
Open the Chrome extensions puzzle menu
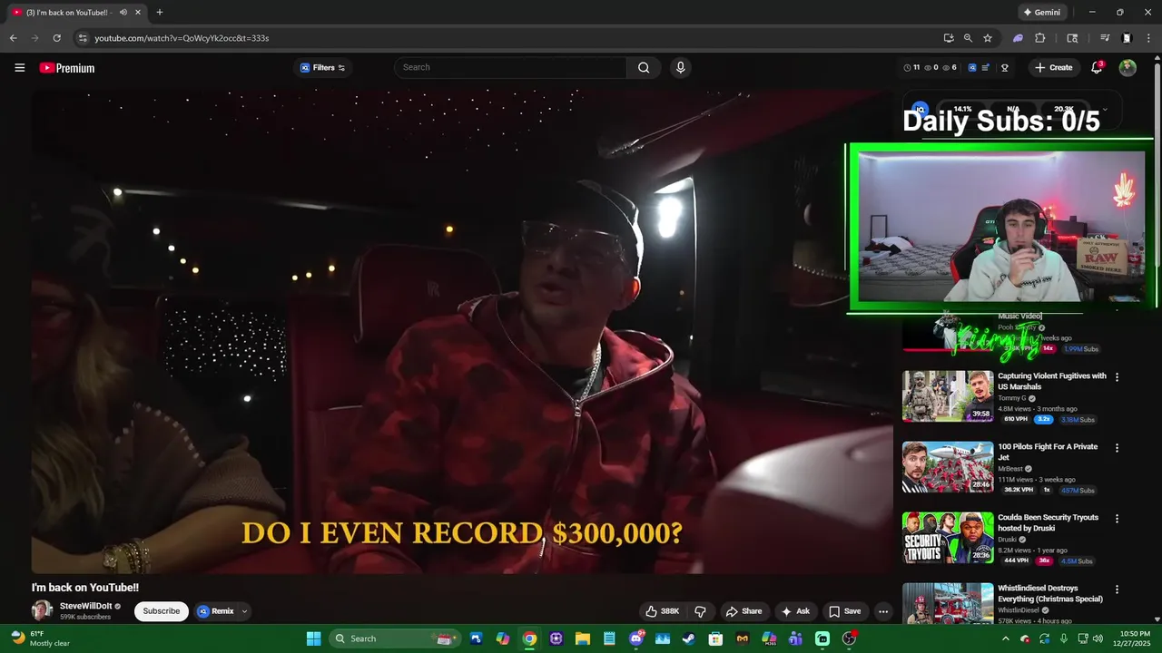coord(1040,38)
